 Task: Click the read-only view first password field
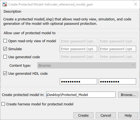click(x=78, y=41)
